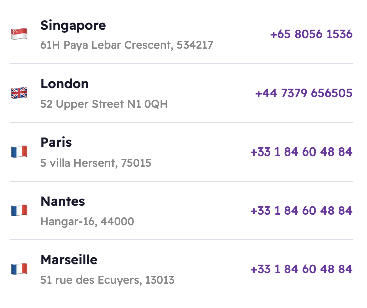Click address 5 villa Hersent, 75015
The image size is (367, 308).
pyautogui.click(x=96, y=163)
